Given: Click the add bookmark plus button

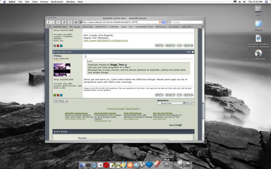Looking at the screenshot, I should 58,22.
